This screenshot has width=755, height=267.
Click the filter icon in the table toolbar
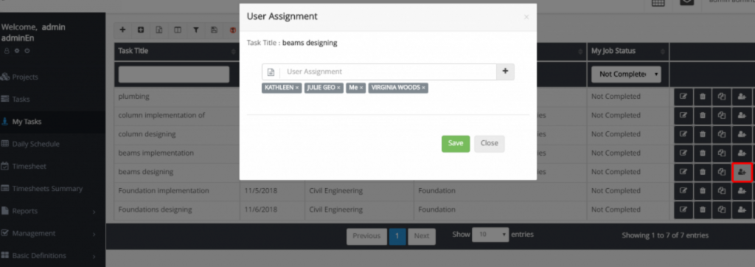(x=196, y=30)
